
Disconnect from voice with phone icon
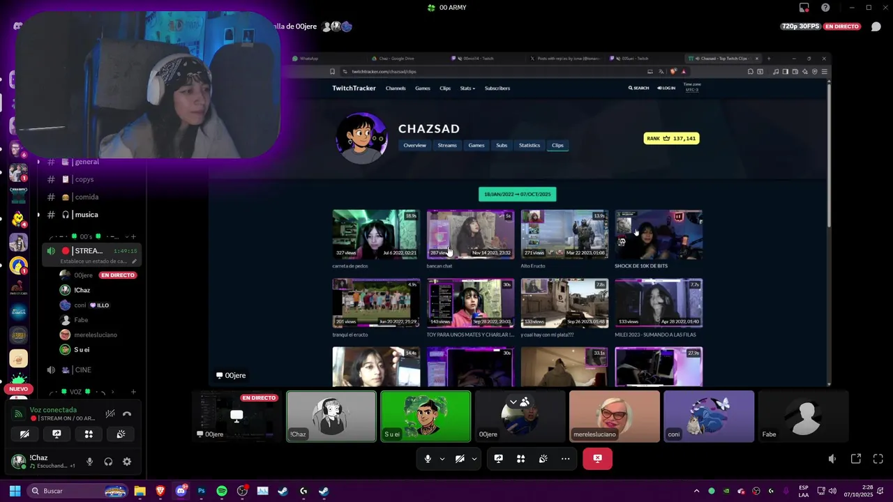tap(127, 413)
